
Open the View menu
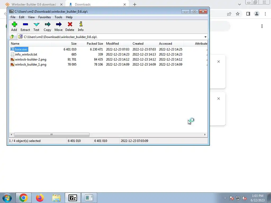pos(31,17)
